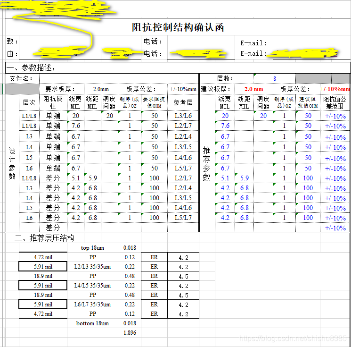
Task: Select the 层次 column header
Action: [x=29, y=102]
